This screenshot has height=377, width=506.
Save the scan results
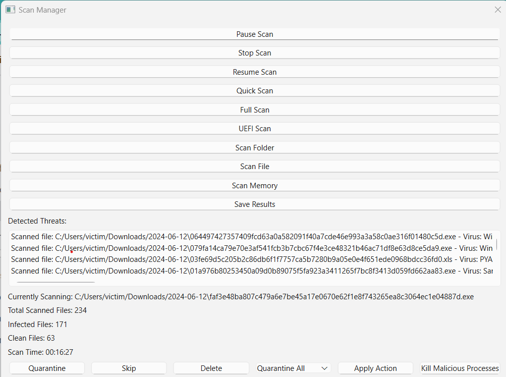[x=254, y=204]
